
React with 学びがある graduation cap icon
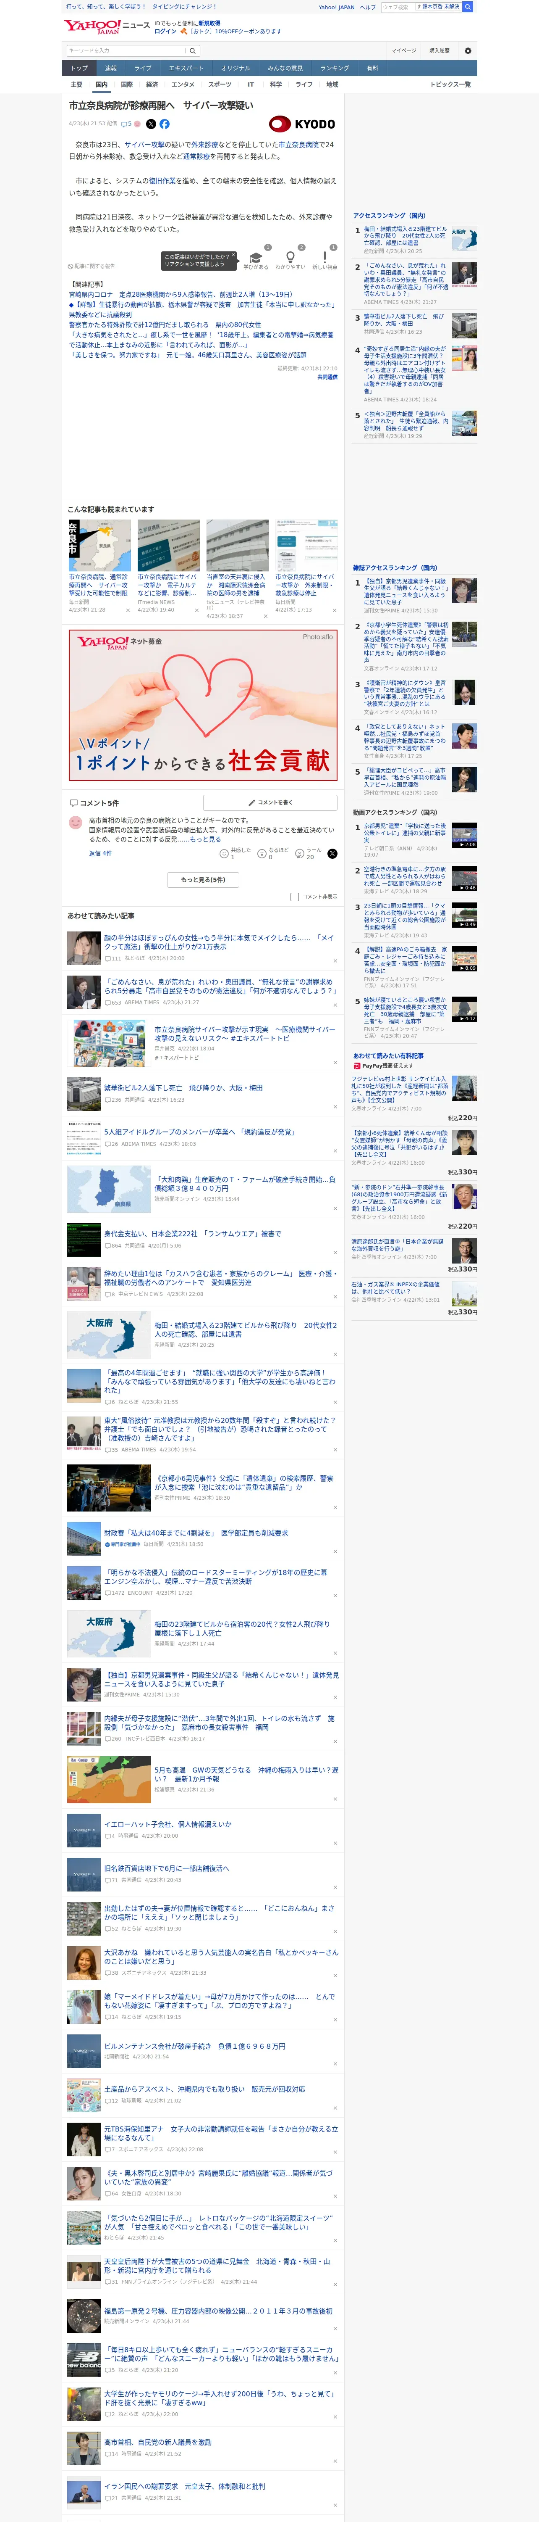point(256,258)
